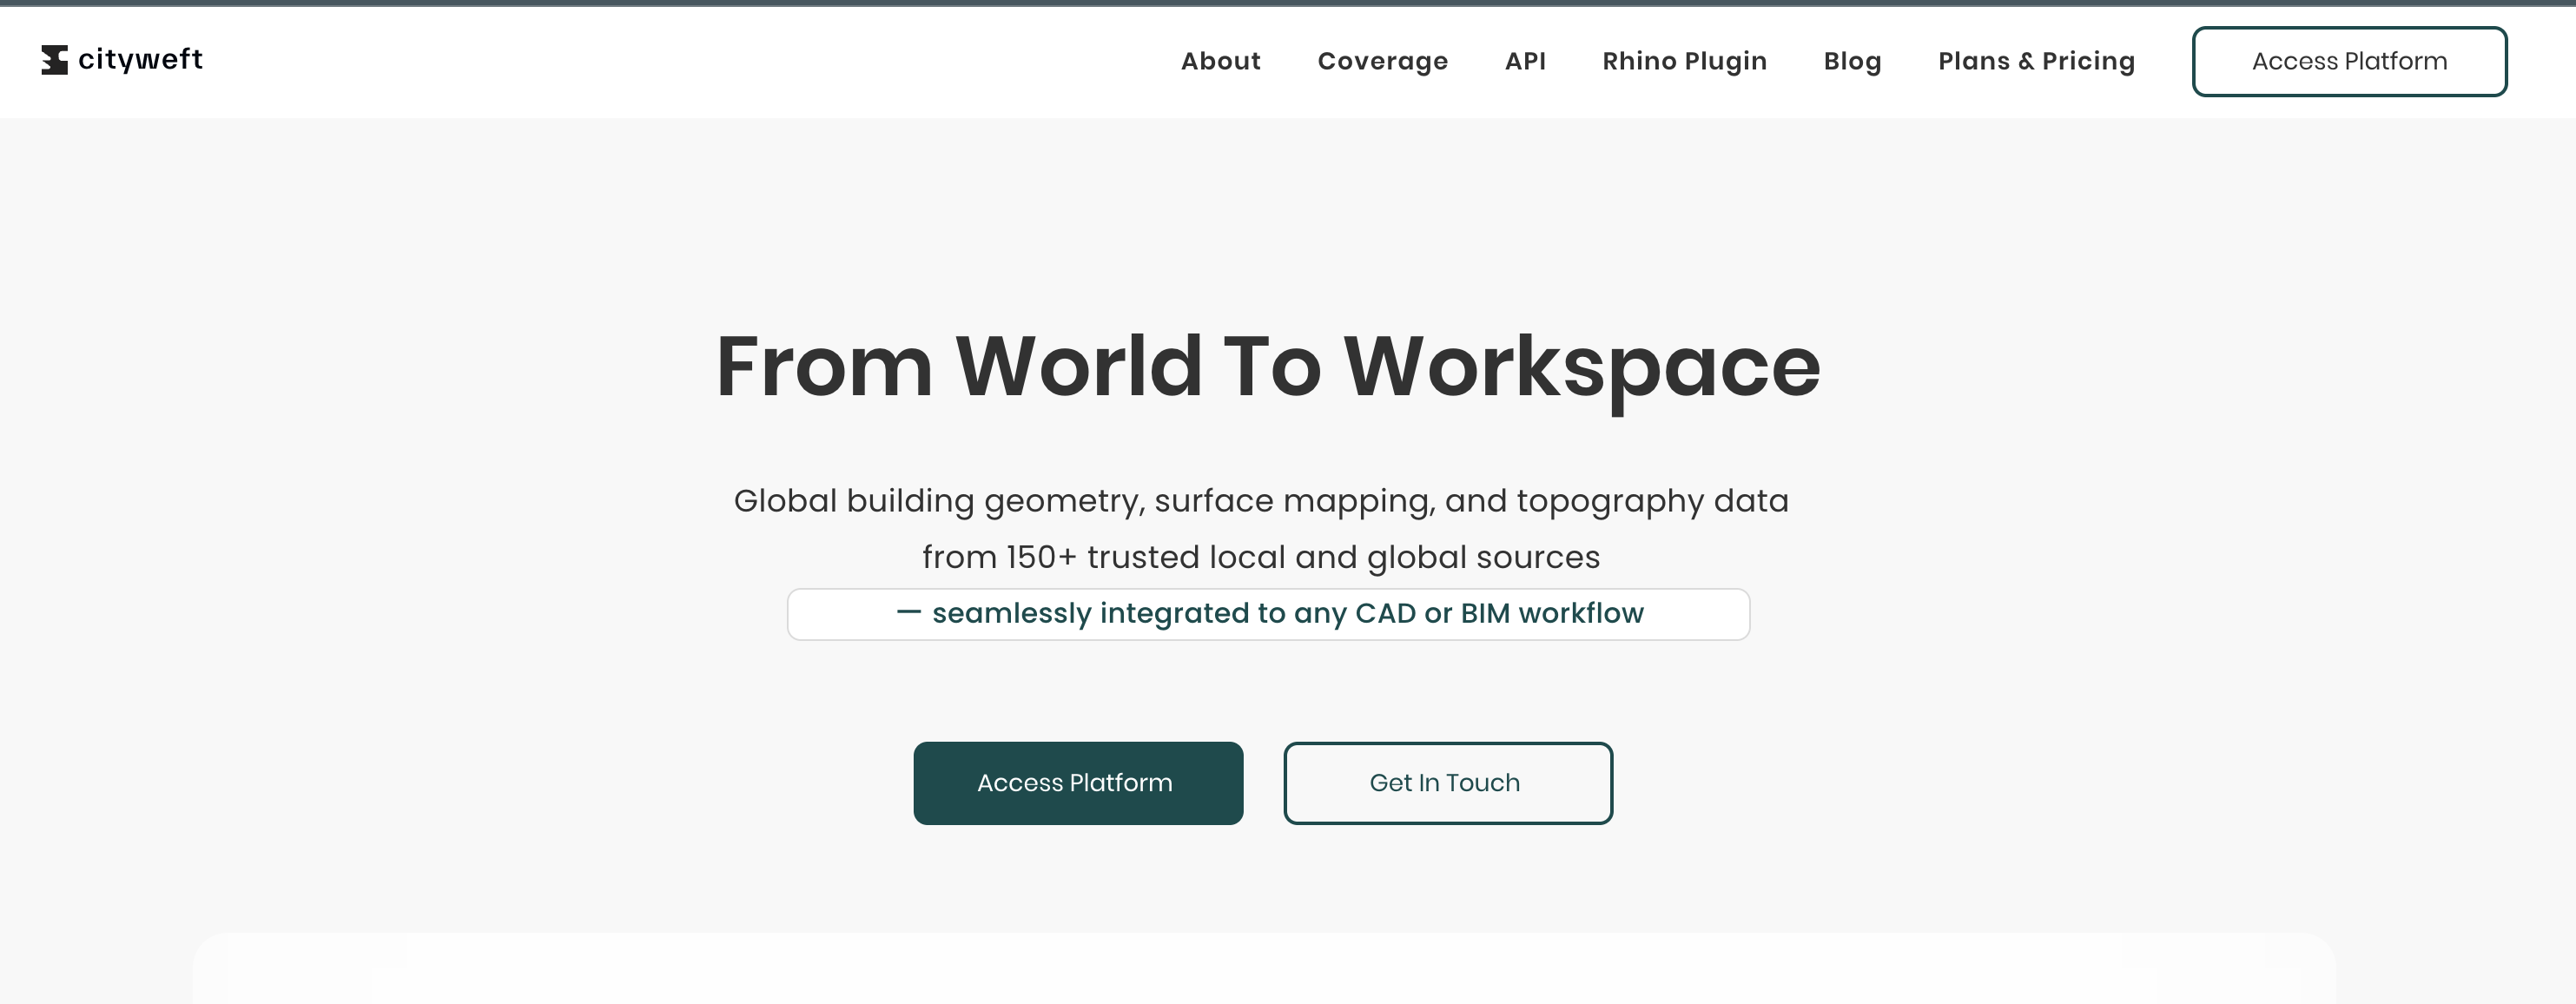Go to the Coverage menu item
Viewport: 2576px width, 1004px height.
tap(1382, 62)
